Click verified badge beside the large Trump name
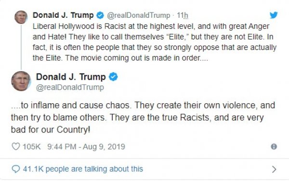Screen dimensions: 289x181 click(x=113, y=77)
